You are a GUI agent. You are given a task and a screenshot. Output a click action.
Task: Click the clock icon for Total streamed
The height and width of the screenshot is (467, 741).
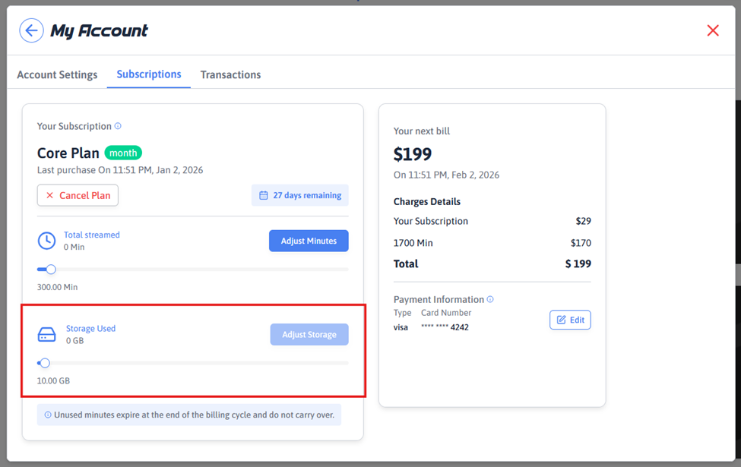[46, 241]
